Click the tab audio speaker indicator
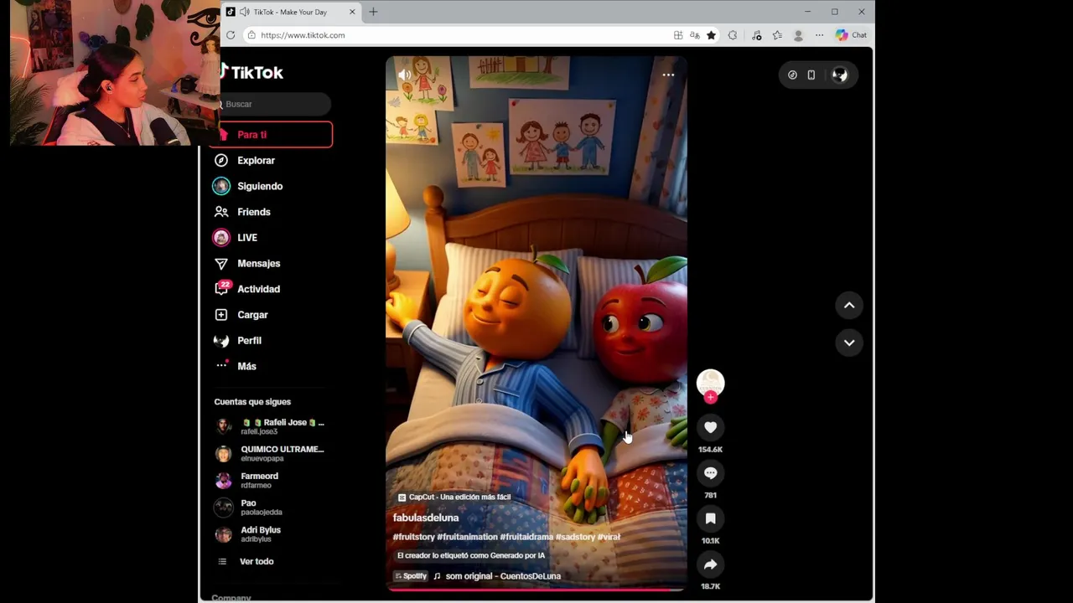The width and height of the screenshot is (1073, 603). 244,12
